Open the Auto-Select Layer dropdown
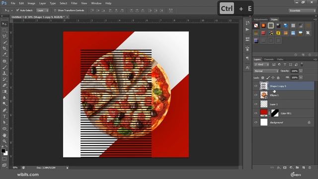318x179 pixels. point(42,10)
